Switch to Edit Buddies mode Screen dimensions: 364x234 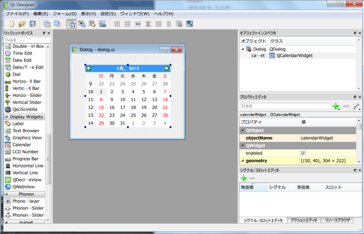pyautogui.click(x=92, y=24)
